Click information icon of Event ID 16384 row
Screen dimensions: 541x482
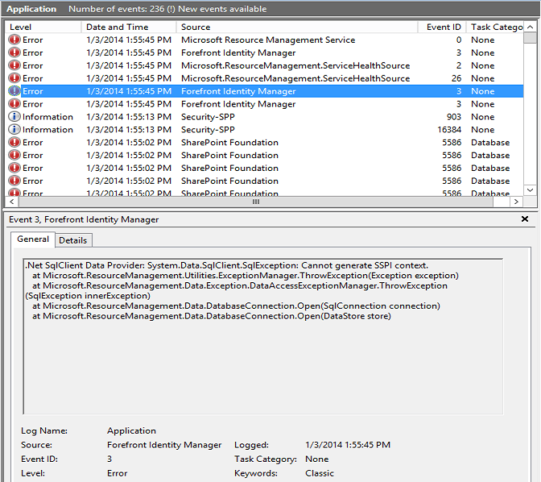coord(14,129)
